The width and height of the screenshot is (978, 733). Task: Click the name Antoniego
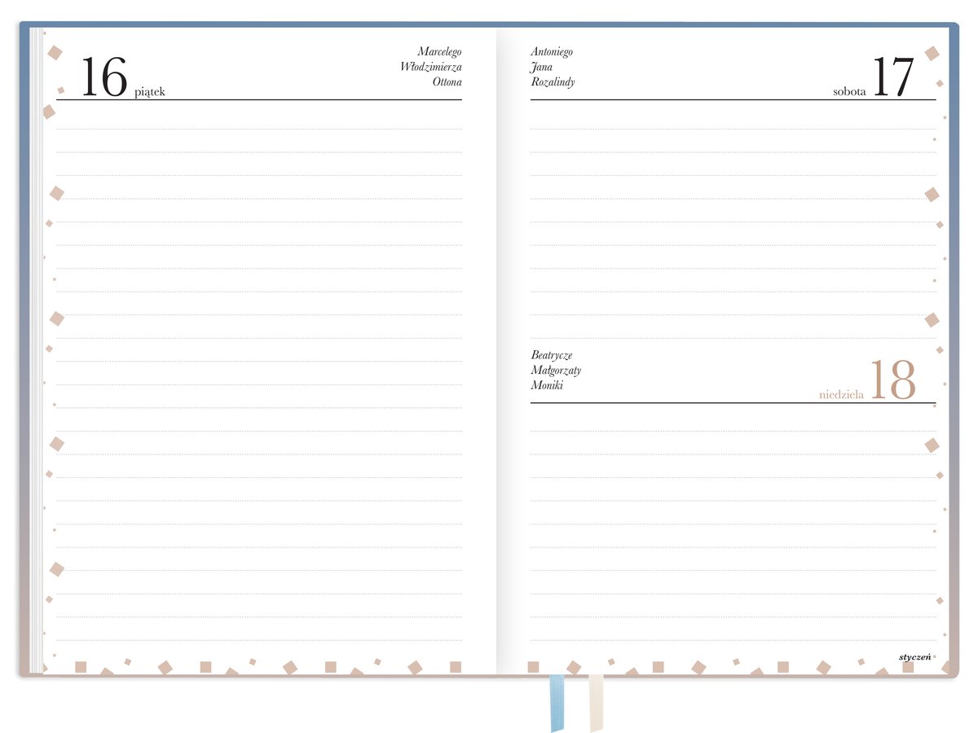click(x=552, y=52)
